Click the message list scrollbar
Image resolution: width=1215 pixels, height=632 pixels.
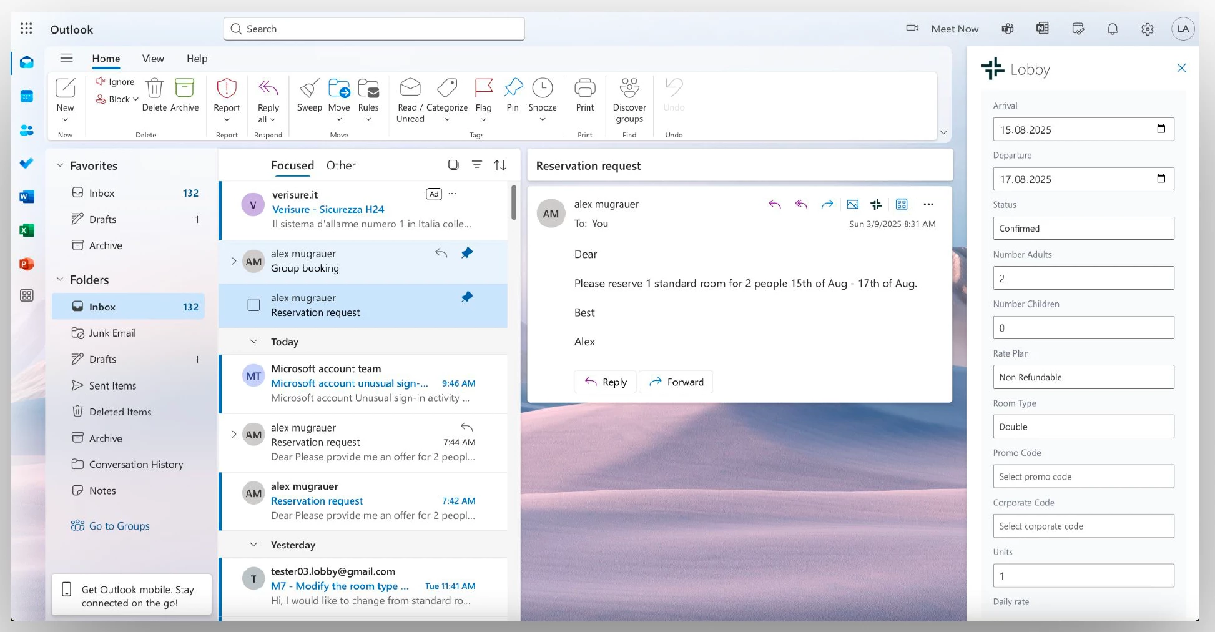tap(514, 202)
